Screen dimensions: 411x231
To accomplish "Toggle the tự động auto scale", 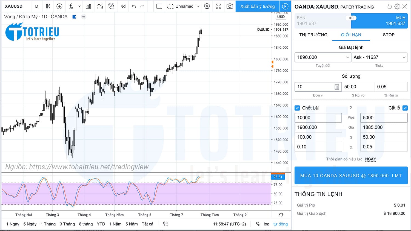I will click(281, 224).
